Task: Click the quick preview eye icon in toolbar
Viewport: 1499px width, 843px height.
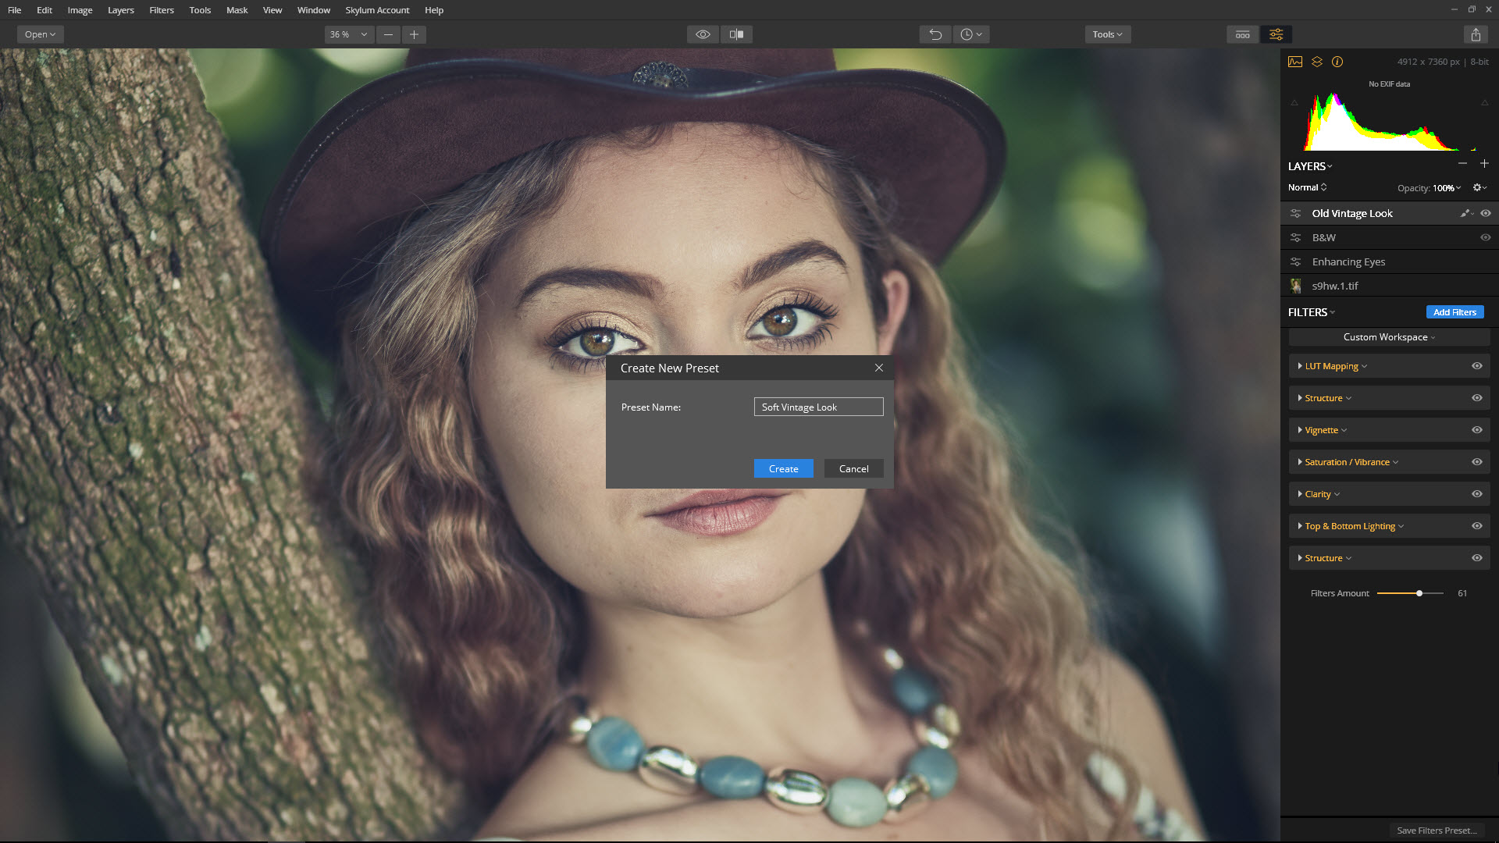Action: point(703,34)
